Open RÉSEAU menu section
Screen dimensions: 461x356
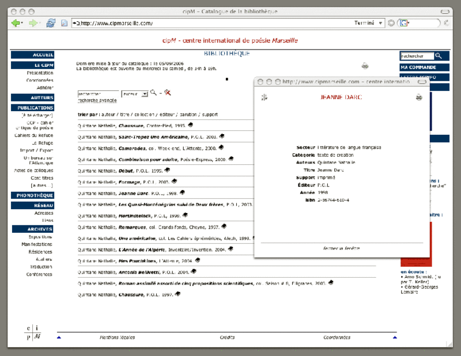[33, 206]
